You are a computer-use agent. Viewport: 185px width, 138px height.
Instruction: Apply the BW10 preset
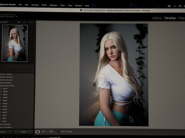pos(5,115)
